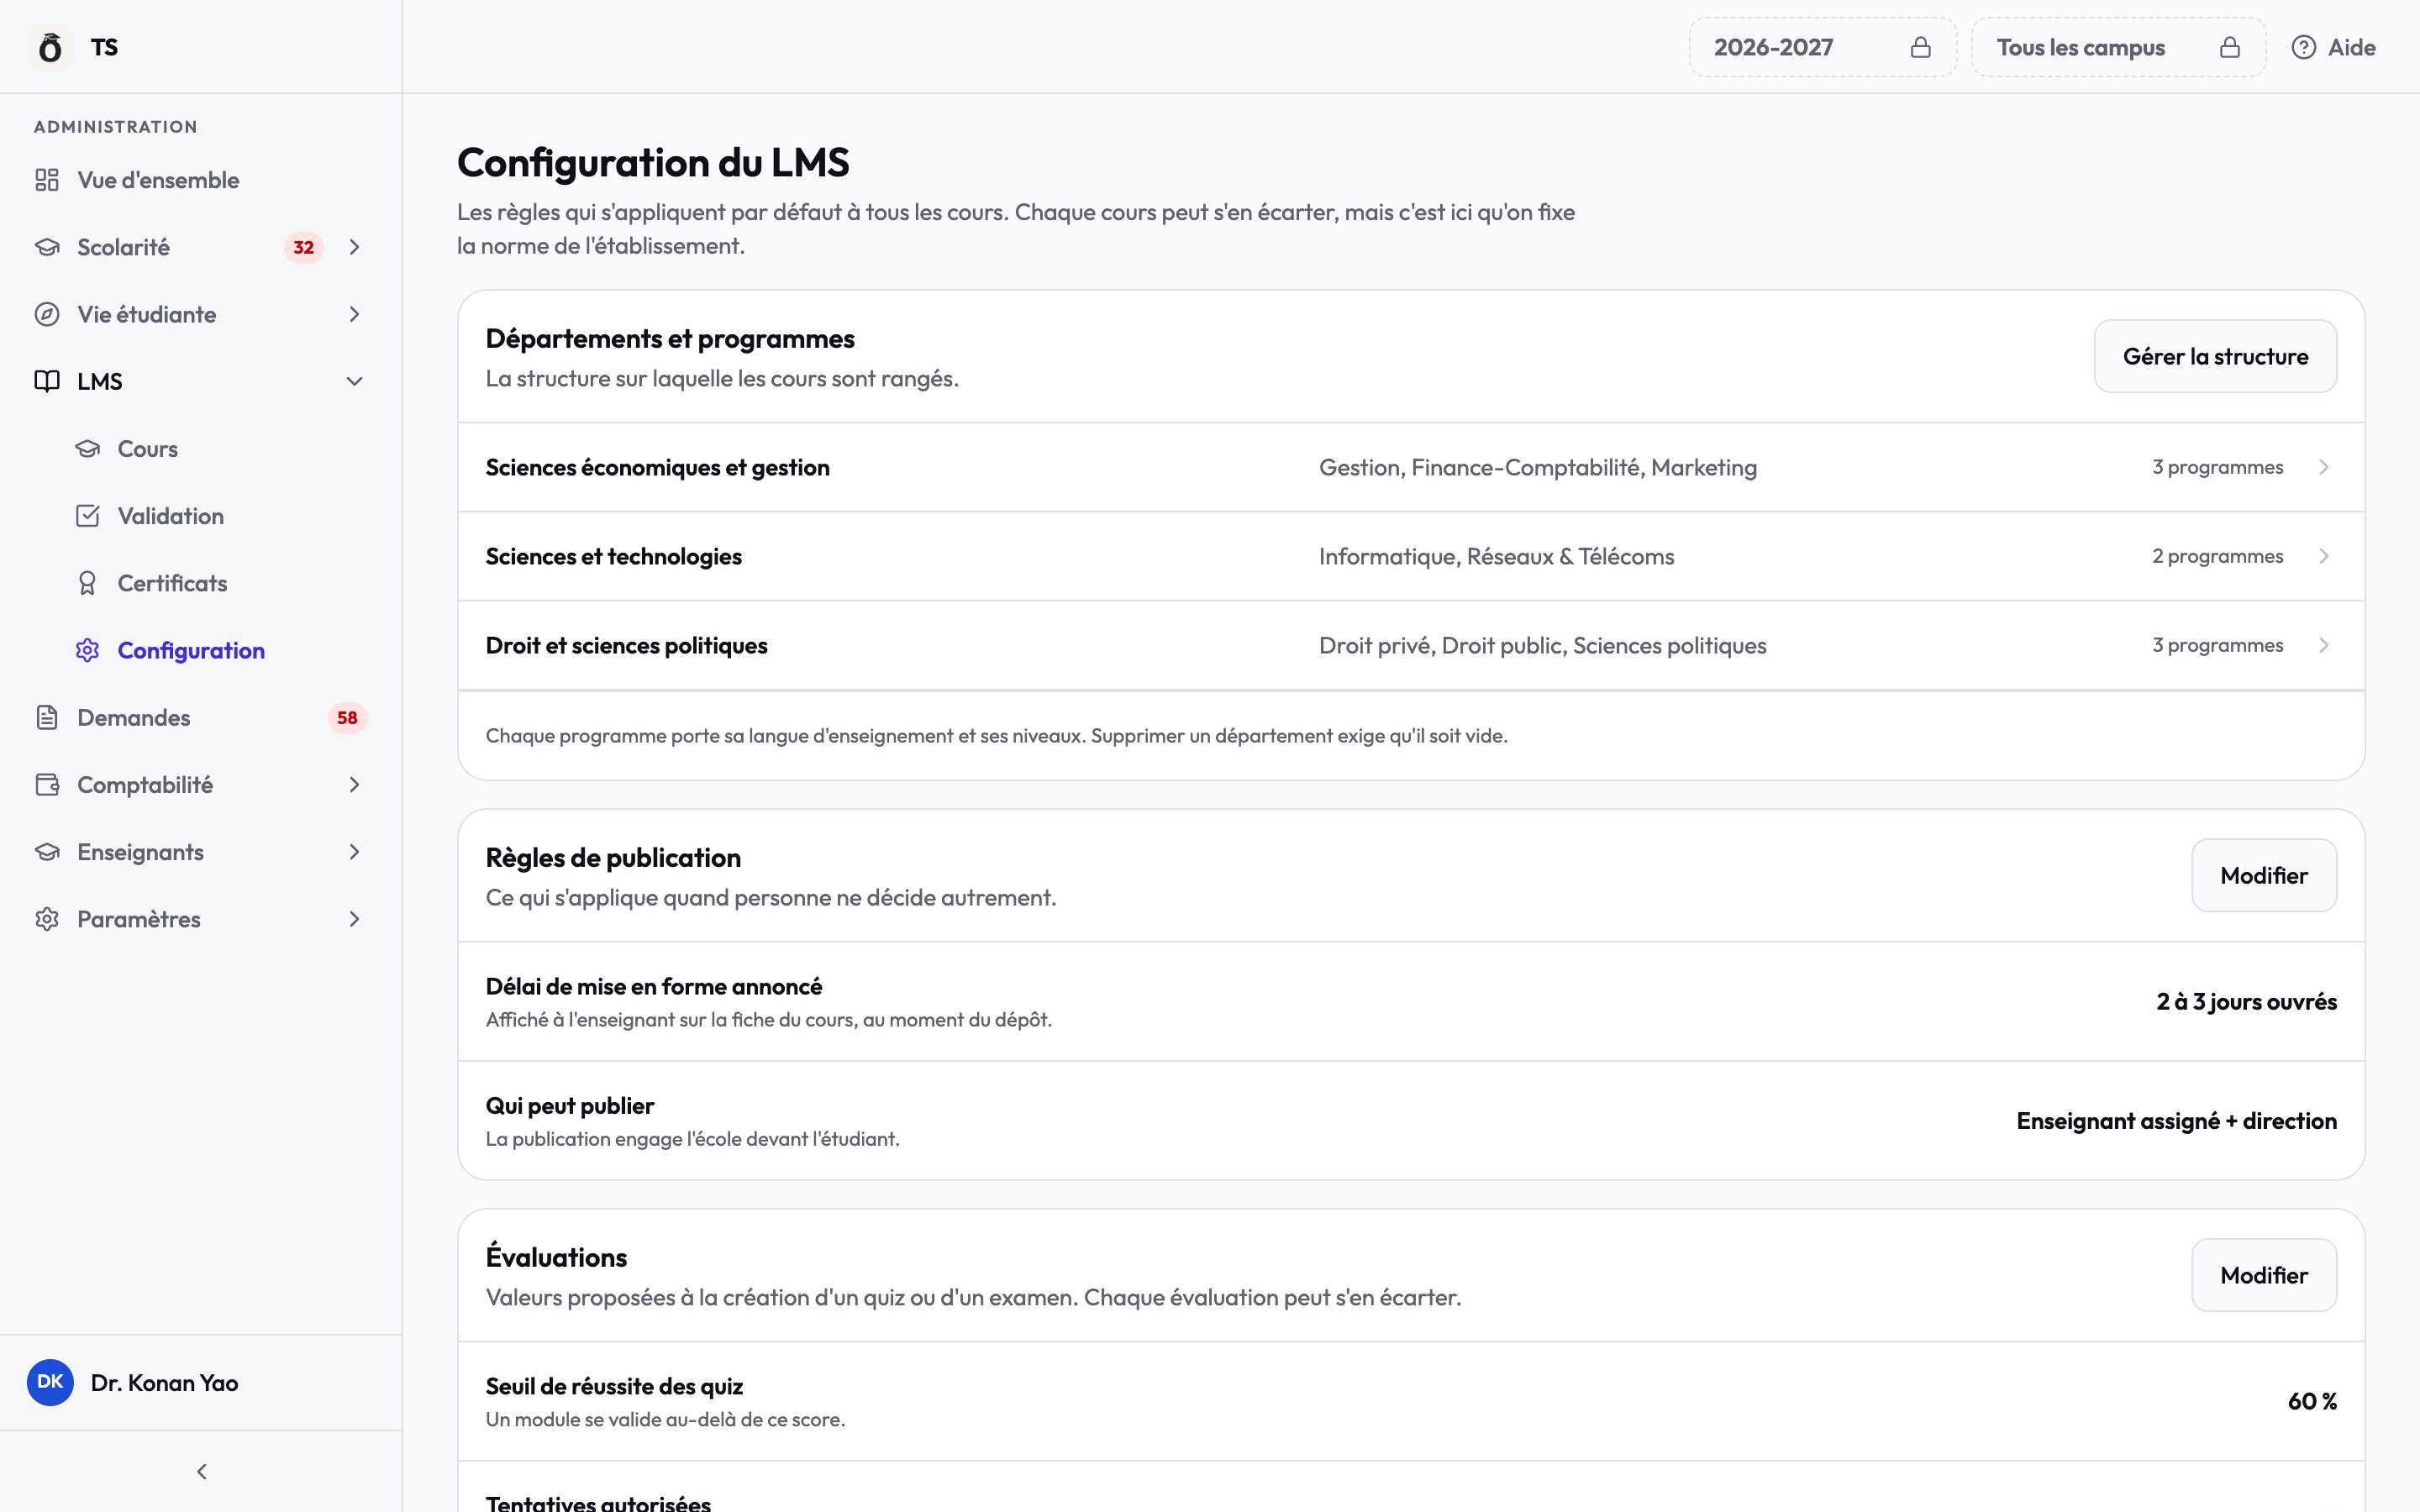
Task: Click the Validation checkmark icon
Action: (88, 516)
